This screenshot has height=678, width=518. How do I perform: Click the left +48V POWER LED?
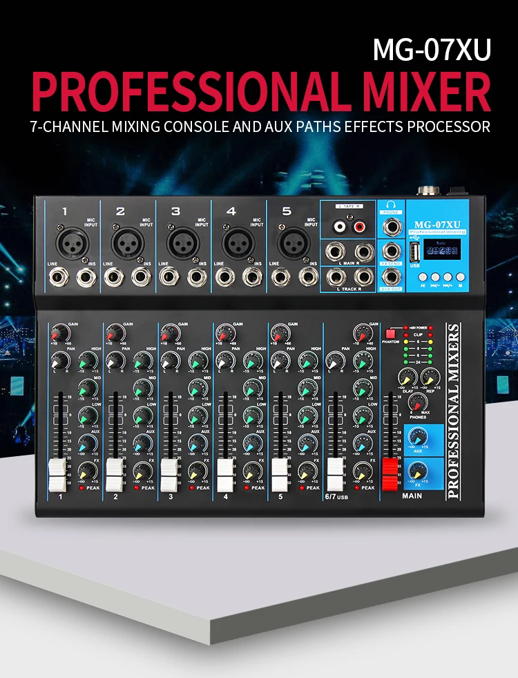pyautogui.click(x=405, y=328)
